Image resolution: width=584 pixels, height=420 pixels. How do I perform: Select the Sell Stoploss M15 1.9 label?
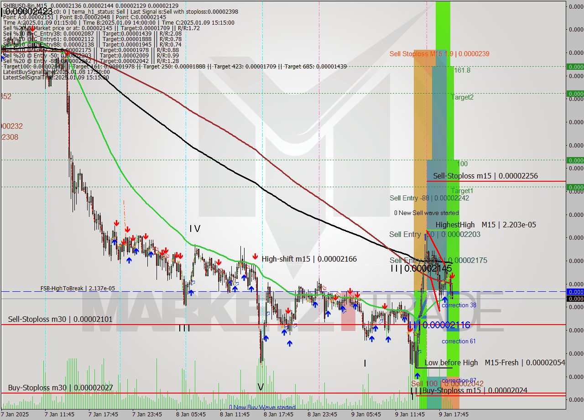point(439,54)
